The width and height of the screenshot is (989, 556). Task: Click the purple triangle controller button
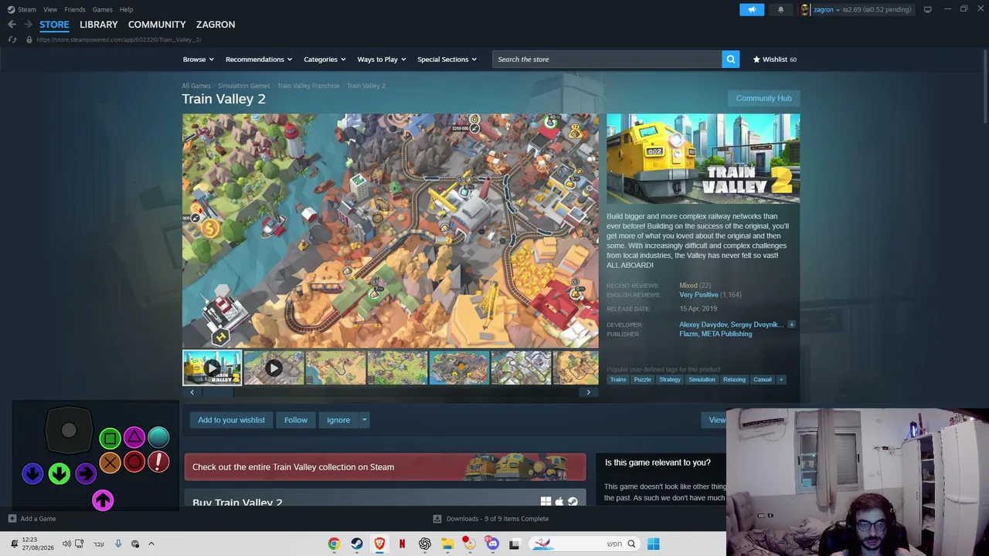[134, 438]
